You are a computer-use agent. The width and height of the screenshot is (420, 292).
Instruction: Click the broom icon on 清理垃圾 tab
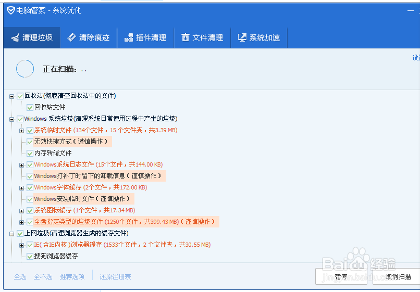click(x=15, y=37)
